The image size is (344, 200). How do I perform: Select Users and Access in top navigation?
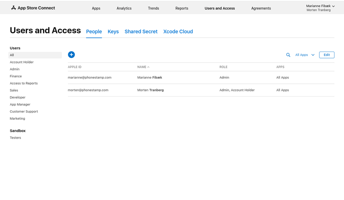point(220,8)
